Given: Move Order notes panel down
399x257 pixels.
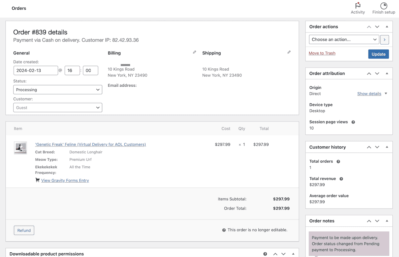Looking at the screenshot, I should (377, 221).
